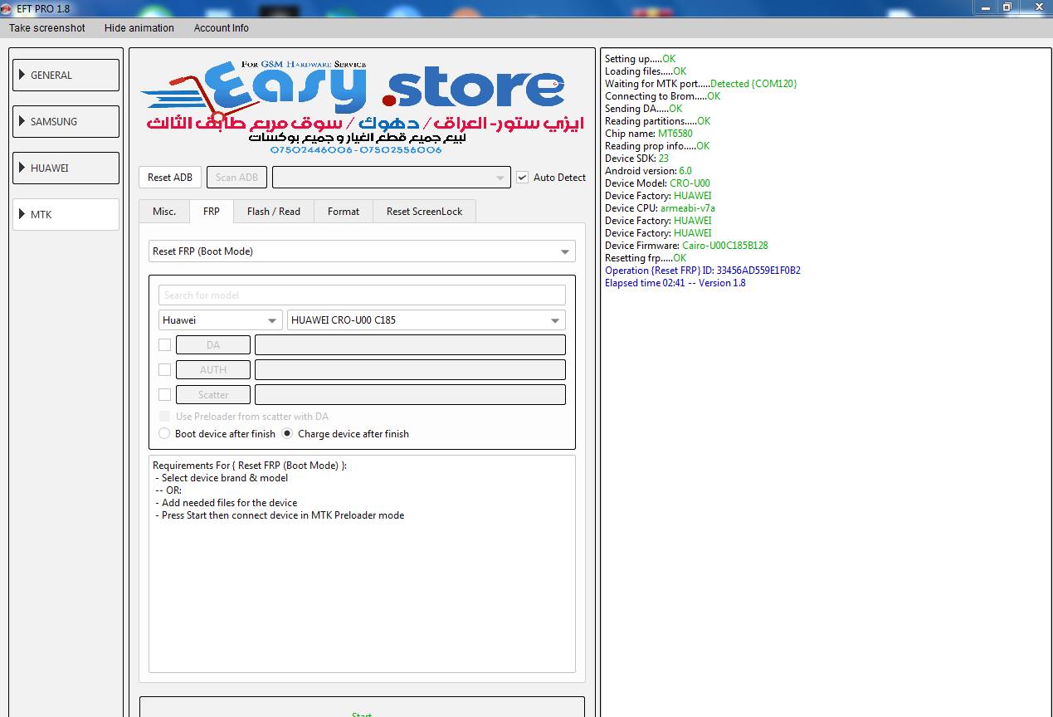Click log line Device Model: CRO-U00
This screenshot has width=1053, height=717.
pyautogui.click(x=657, y=183)
